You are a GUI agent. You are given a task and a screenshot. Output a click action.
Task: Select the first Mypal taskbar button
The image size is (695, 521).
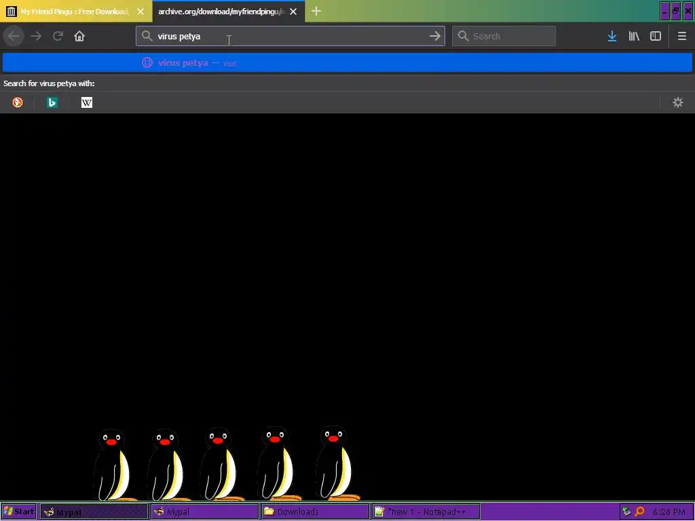(94, 512)
